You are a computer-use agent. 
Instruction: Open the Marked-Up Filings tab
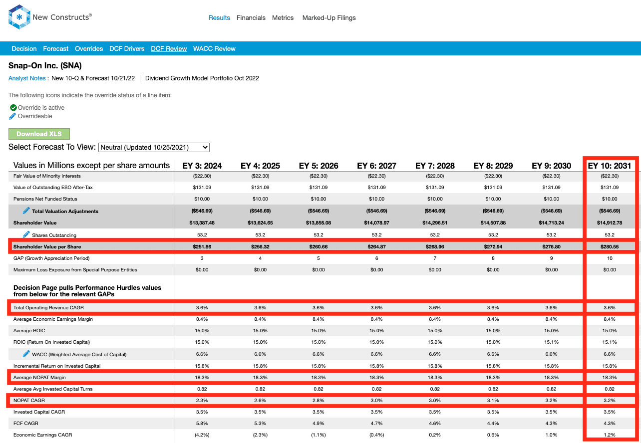click(329, 18)
